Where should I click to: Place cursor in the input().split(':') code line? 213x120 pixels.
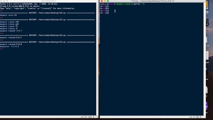click(x=122, y=4)
